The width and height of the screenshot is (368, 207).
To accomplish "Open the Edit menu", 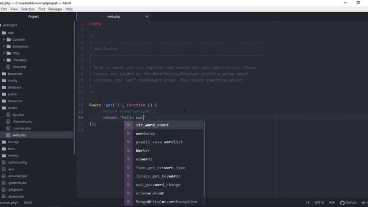I will 4,9.
